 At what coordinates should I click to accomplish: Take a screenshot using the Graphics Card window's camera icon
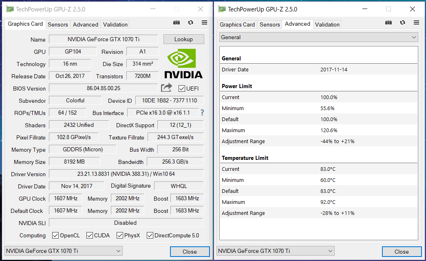coord(177,22)
